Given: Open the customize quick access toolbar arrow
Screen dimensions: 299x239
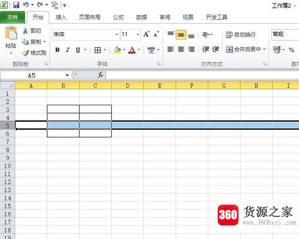Looking at the screenshot, I should (64, 5).
